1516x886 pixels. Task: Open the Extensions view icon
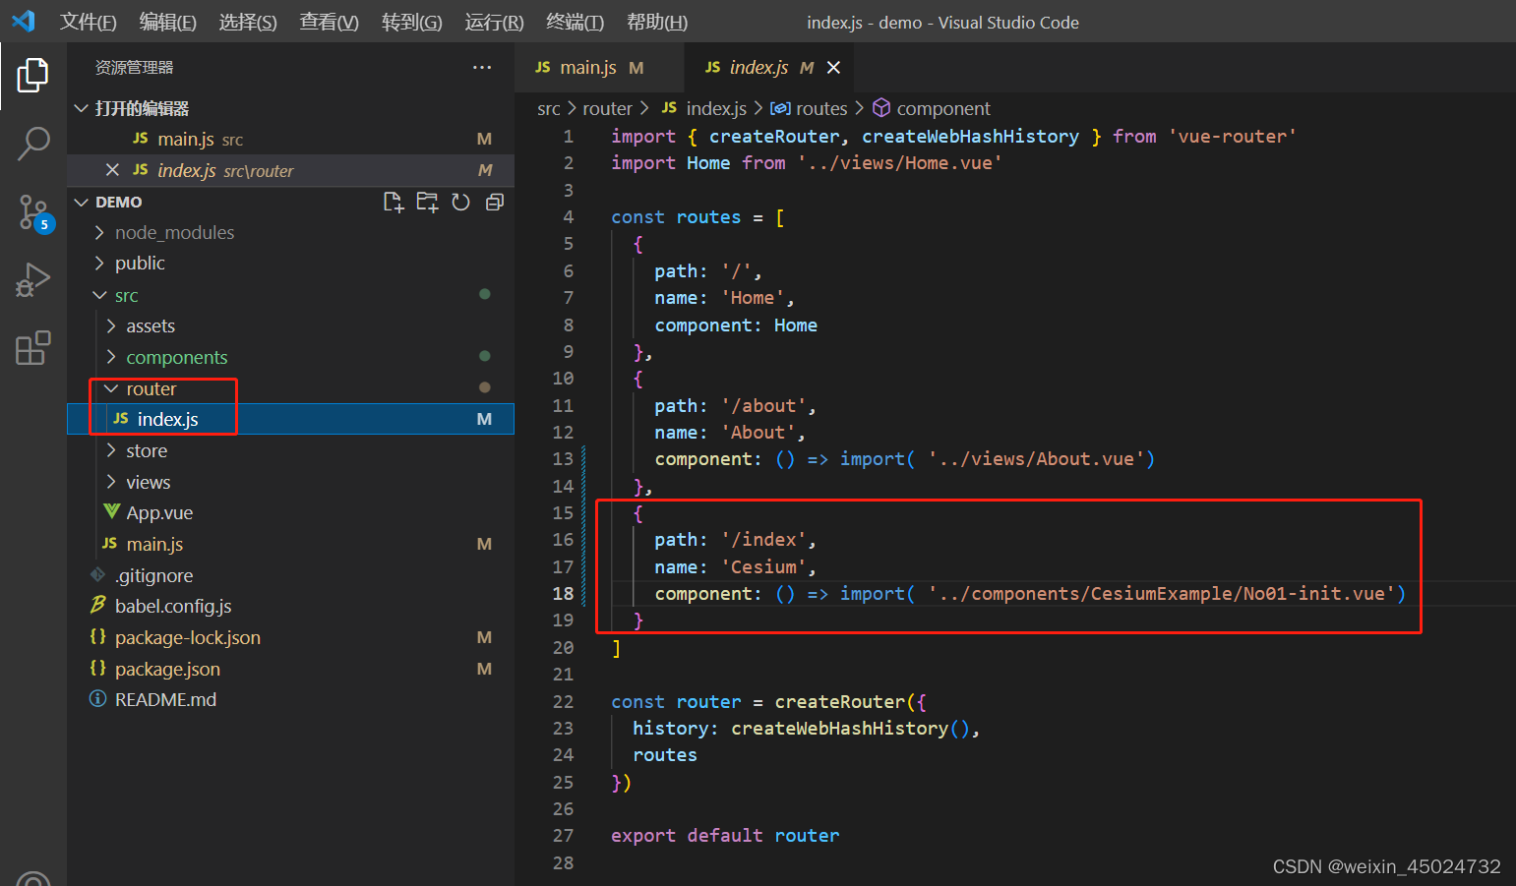32,348
